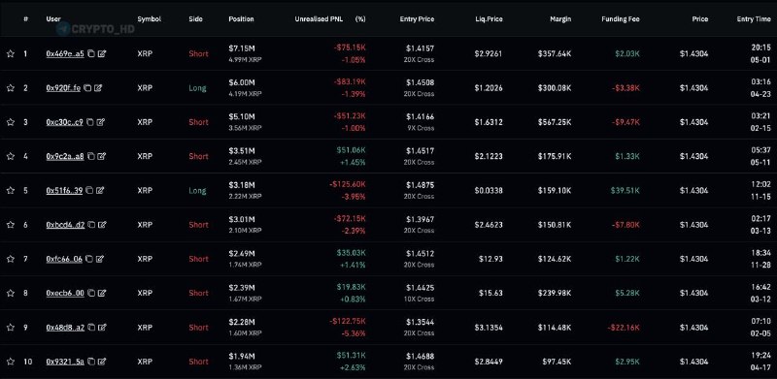Edit note for 0x48d8..a7
The height and width of the screenshot is (379, 777).
[x=103, y=327]
